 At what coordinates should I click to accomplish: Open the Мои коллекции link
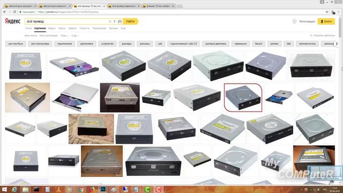(49, 35)
